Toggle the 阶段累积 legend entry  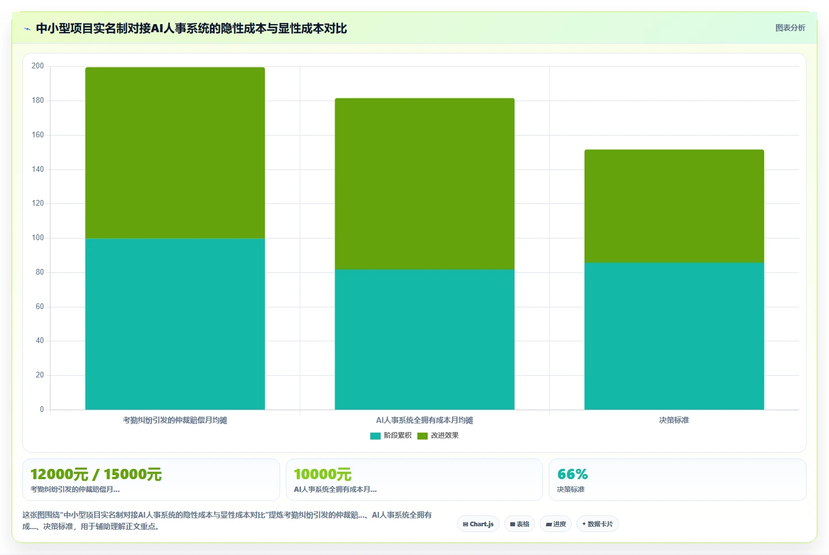[391, 435]
